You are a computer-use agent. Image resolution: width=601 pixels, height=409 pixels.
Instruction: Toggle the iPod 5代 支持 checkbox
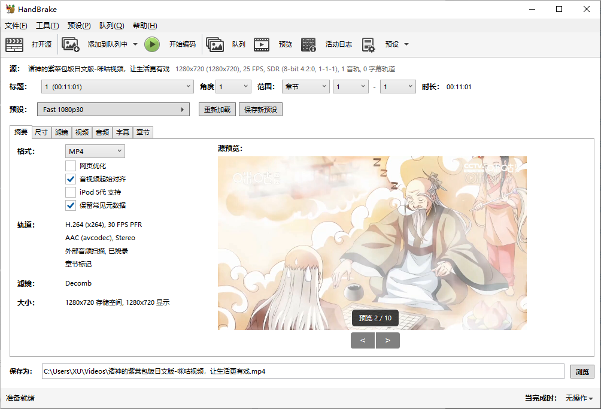pyautogui.click(x=71, y=192)
